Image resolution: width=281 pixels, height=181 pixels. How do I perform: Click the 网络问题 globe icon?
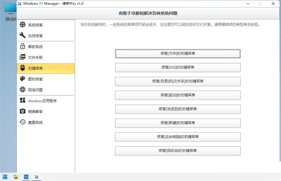22,89
